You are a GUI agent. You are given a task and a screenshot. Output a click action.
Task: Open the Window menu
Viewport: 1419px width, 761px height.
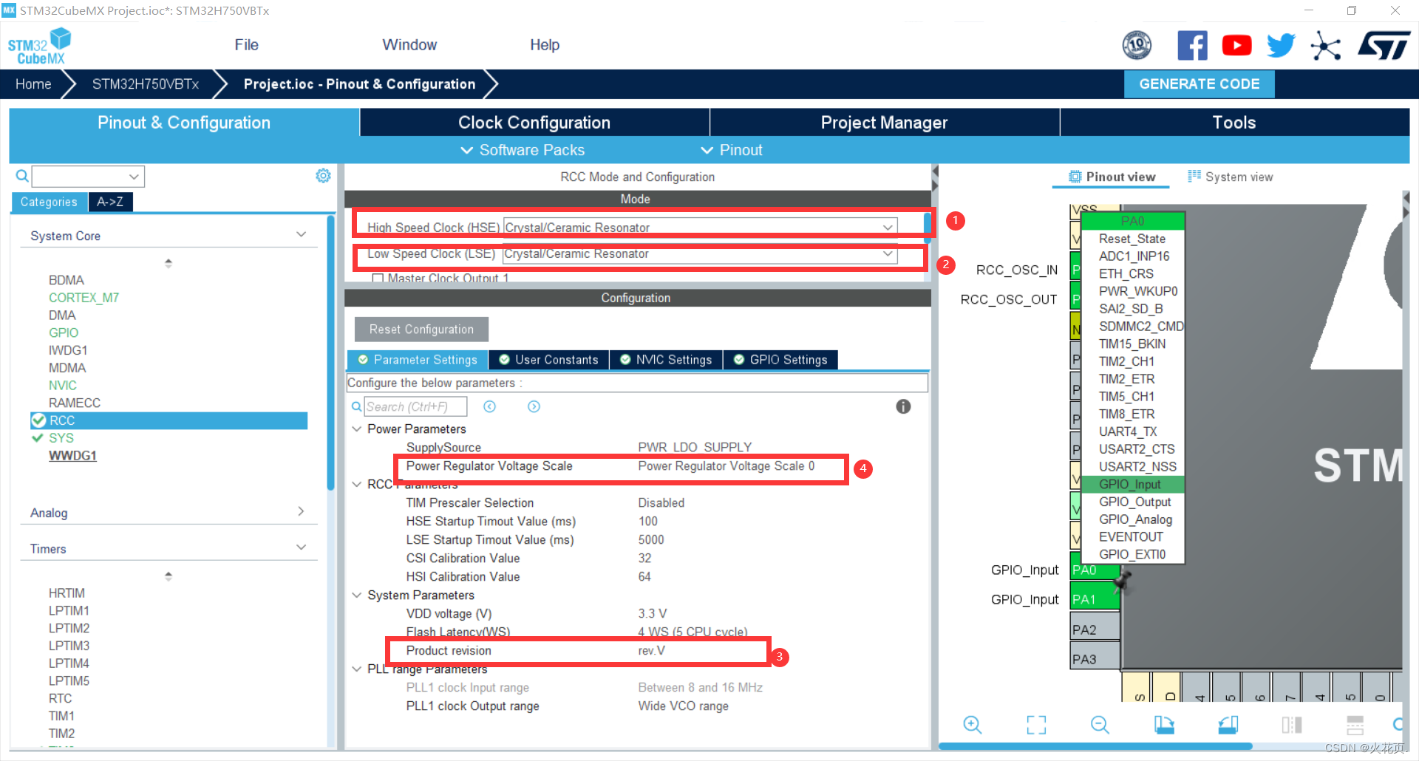[409, 45]
